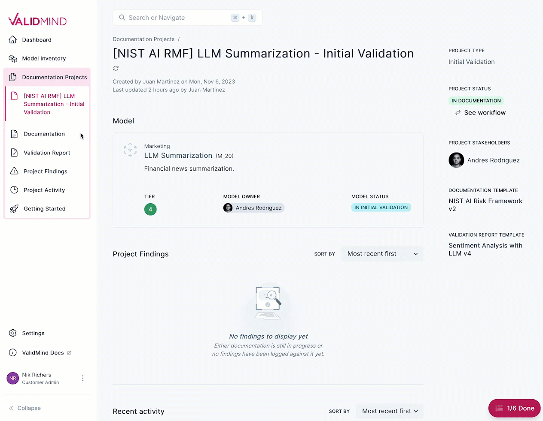Click the Documentation page icon

[14, 134]
